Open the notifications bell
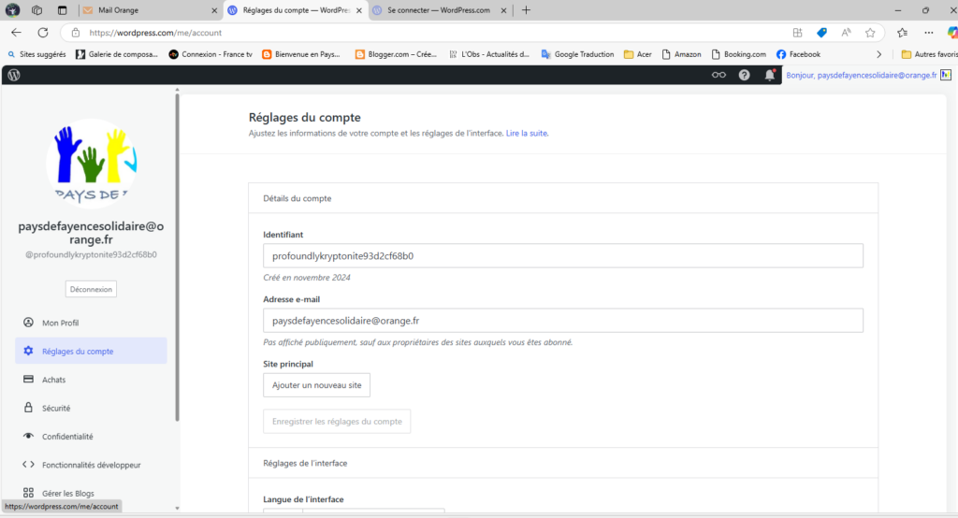Image resolution: width=958 pixels, height=518 pixels. click(770, 75)
